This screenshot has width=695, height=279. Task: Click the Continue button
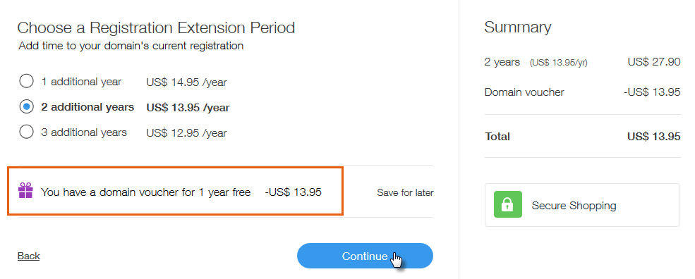pos(365,256)
